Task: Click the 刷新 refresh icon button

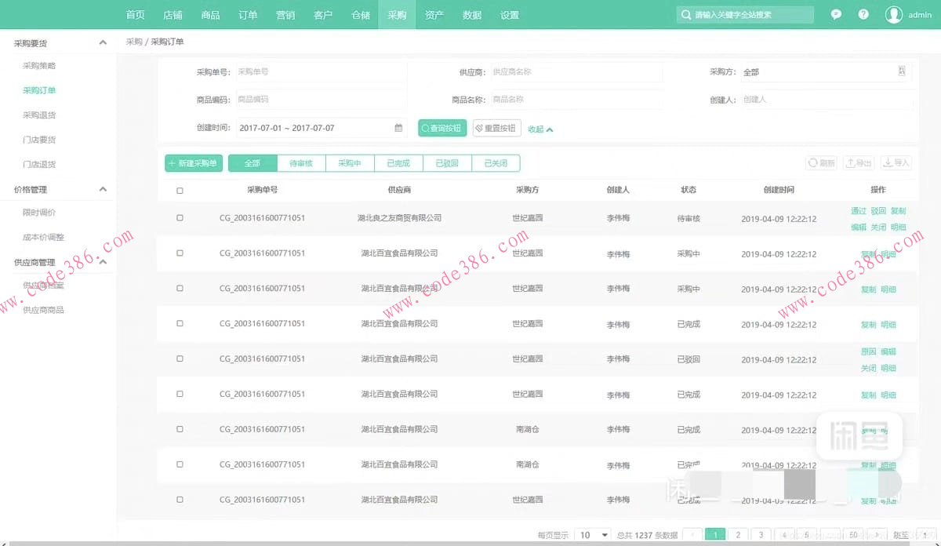Action: coord(820,162)
